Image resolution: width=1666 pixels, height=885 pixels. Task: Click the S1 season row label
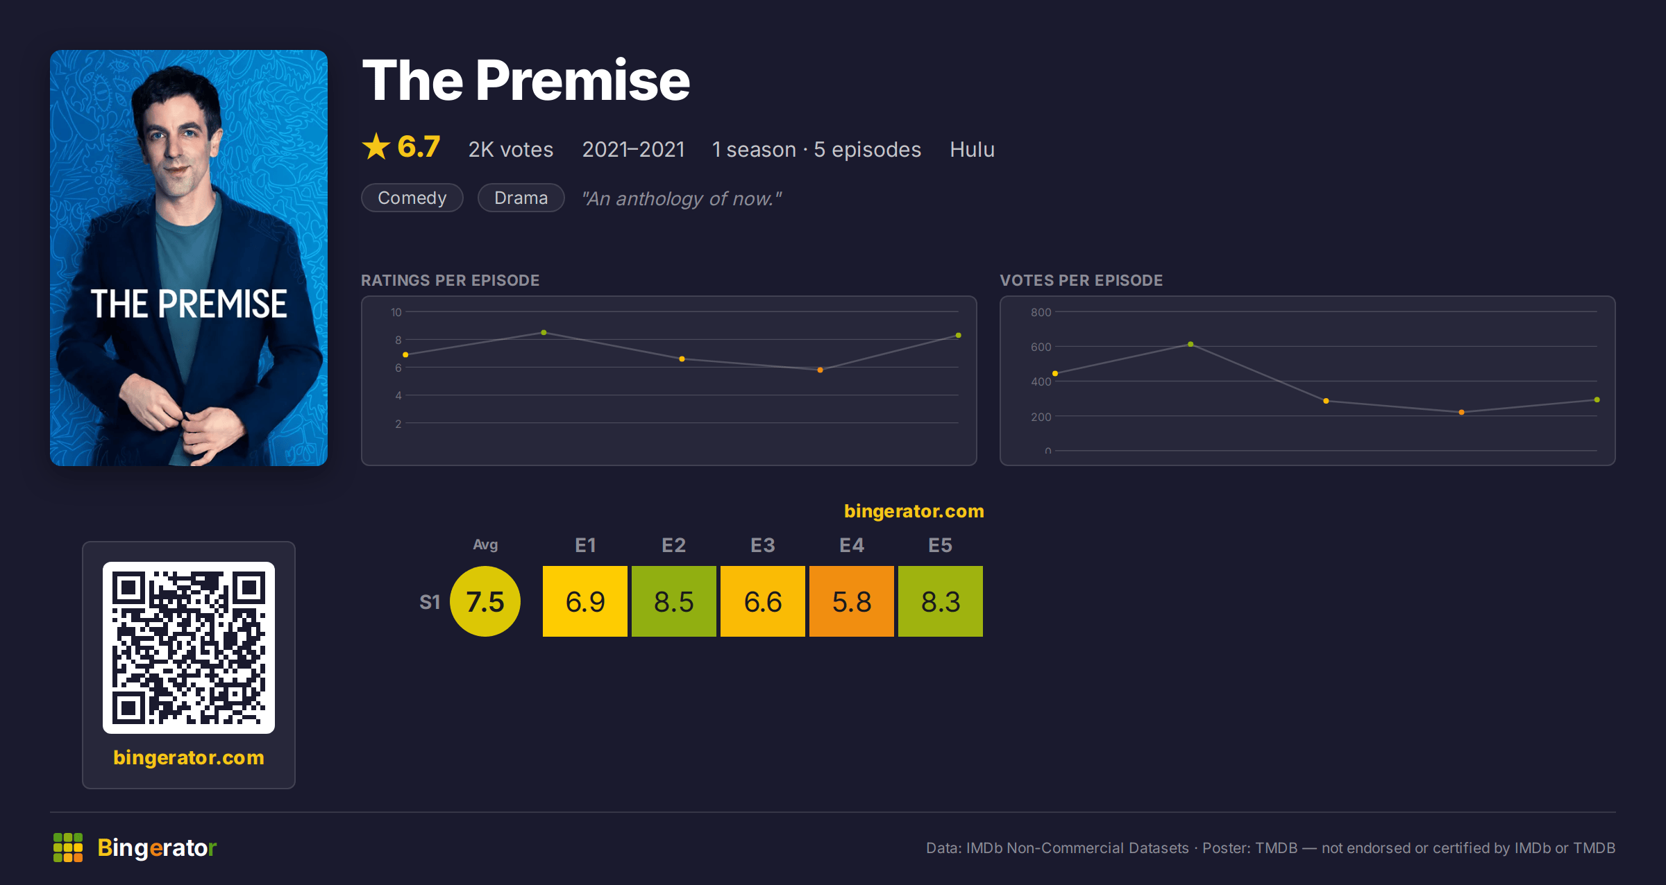click(x=430, y=602)
